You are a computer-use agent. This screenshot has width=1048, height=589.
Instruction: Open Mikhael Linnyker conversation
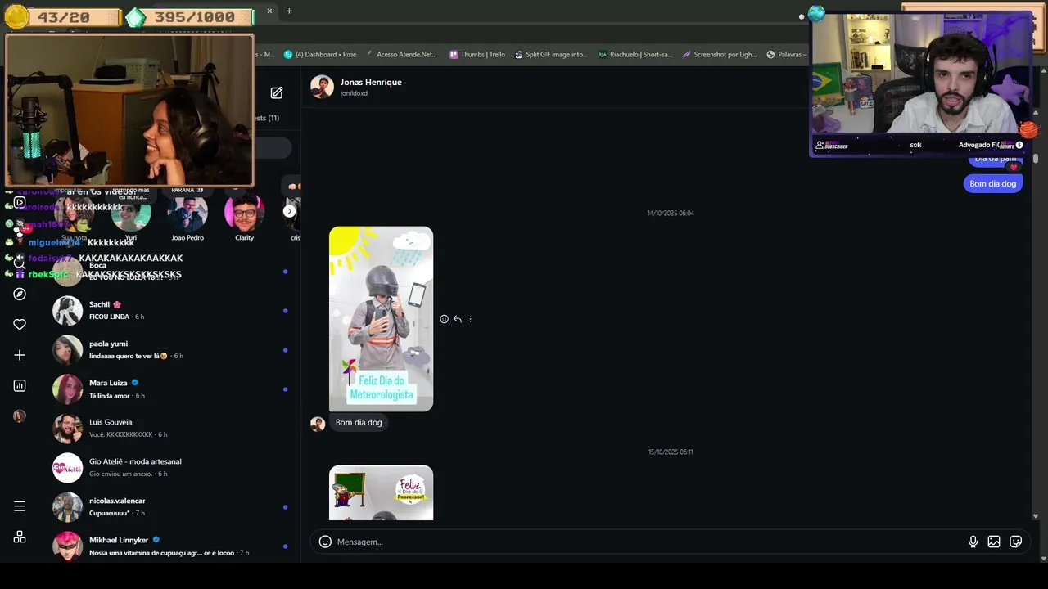tap(172, 546)
